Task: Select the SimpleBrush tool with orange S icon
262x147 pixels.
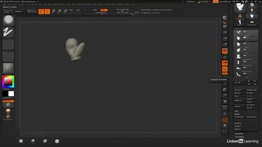Action: point(240,16)
